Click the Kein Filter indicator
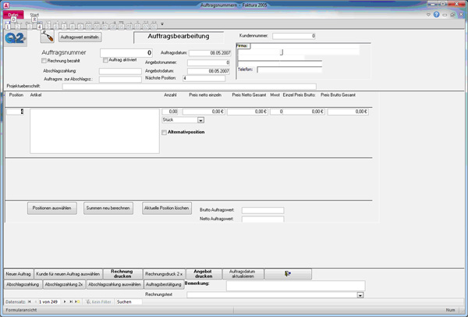 (x=98, y=301)
